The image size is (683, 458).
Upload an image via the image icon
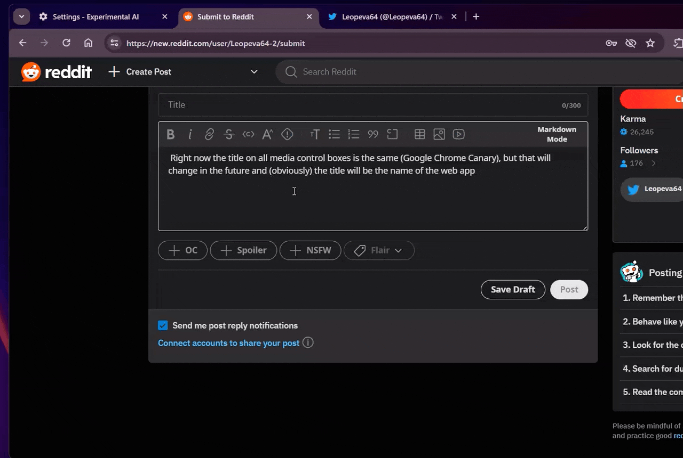[x=439, y=134]
